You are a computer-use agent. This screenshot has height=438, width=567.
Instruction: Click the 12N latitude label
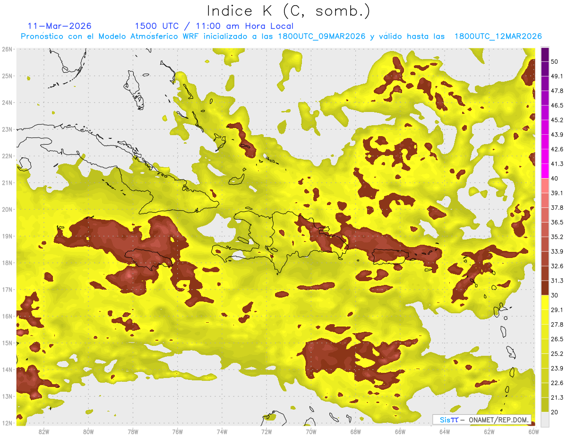click(x=8, y=423)
